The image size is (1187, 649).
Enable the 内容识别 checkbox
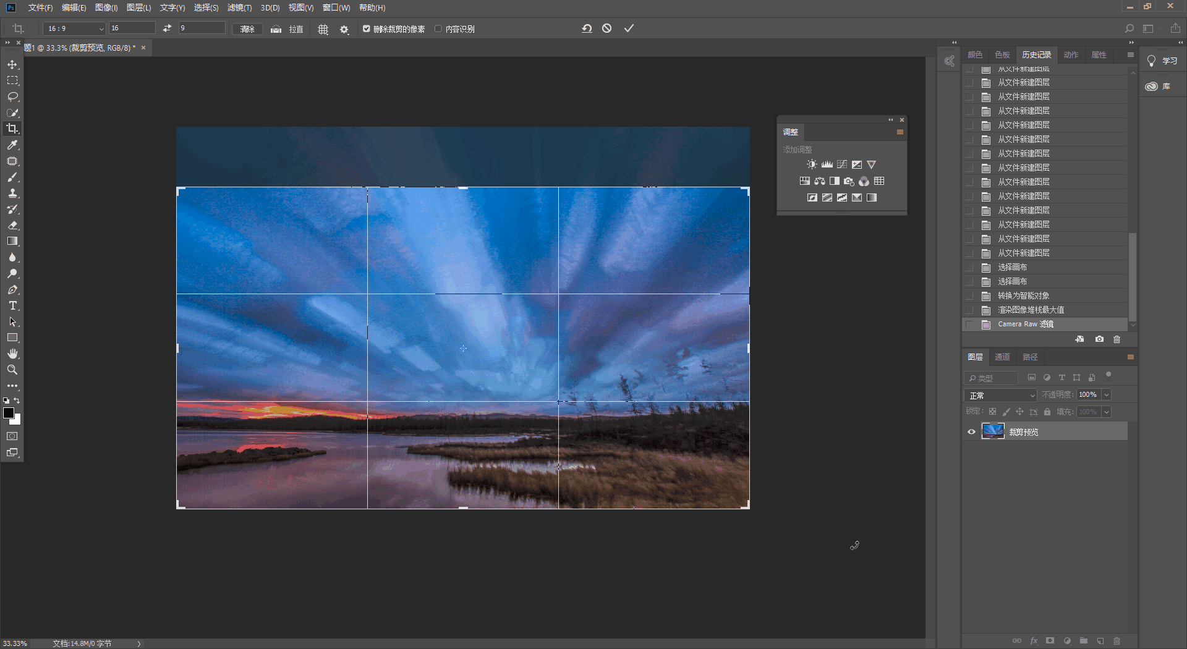[x=438, y=29]
